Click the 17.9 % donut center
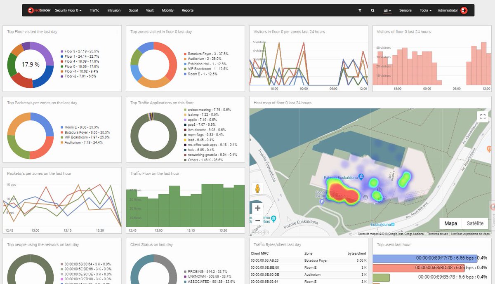Image resolution: width=495 pixels, height=284 pixels. point(31,64)
